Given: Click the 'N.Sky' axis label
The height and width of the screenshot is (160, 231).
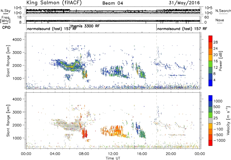Looking at the screenshot, I should coord(5,11).
